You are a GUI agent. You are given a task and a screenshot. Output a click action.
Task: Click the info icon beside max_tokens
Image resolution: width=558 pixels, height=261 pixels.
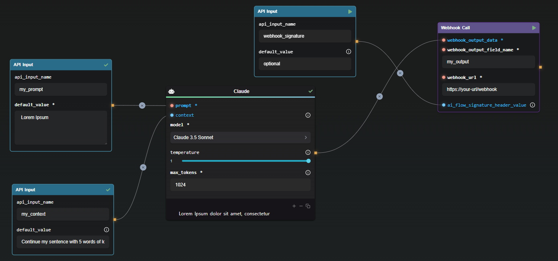[308, 172]
